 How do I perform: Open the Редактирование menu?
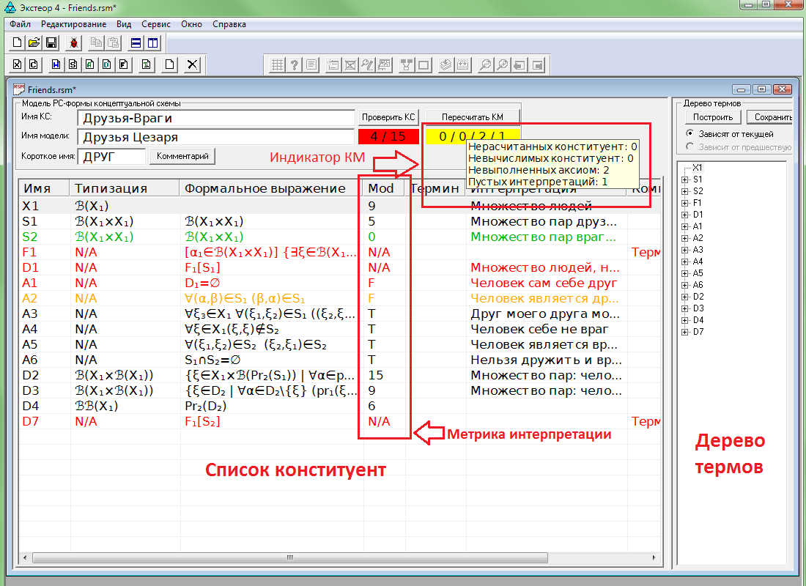pos(73,24)
